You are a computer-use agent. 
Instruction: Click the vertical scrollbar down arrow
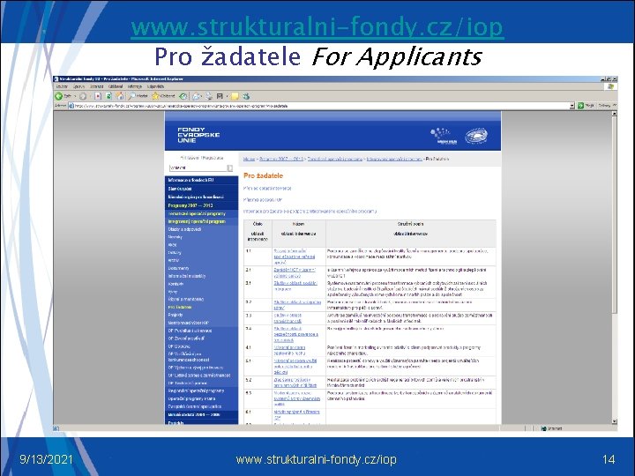click(x=615, y=421)
